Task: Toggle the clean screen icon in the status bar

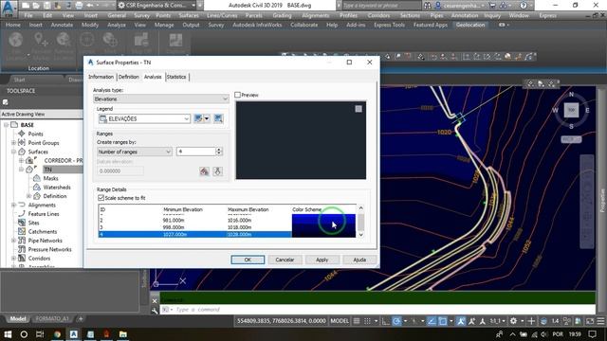Action: 590,321
